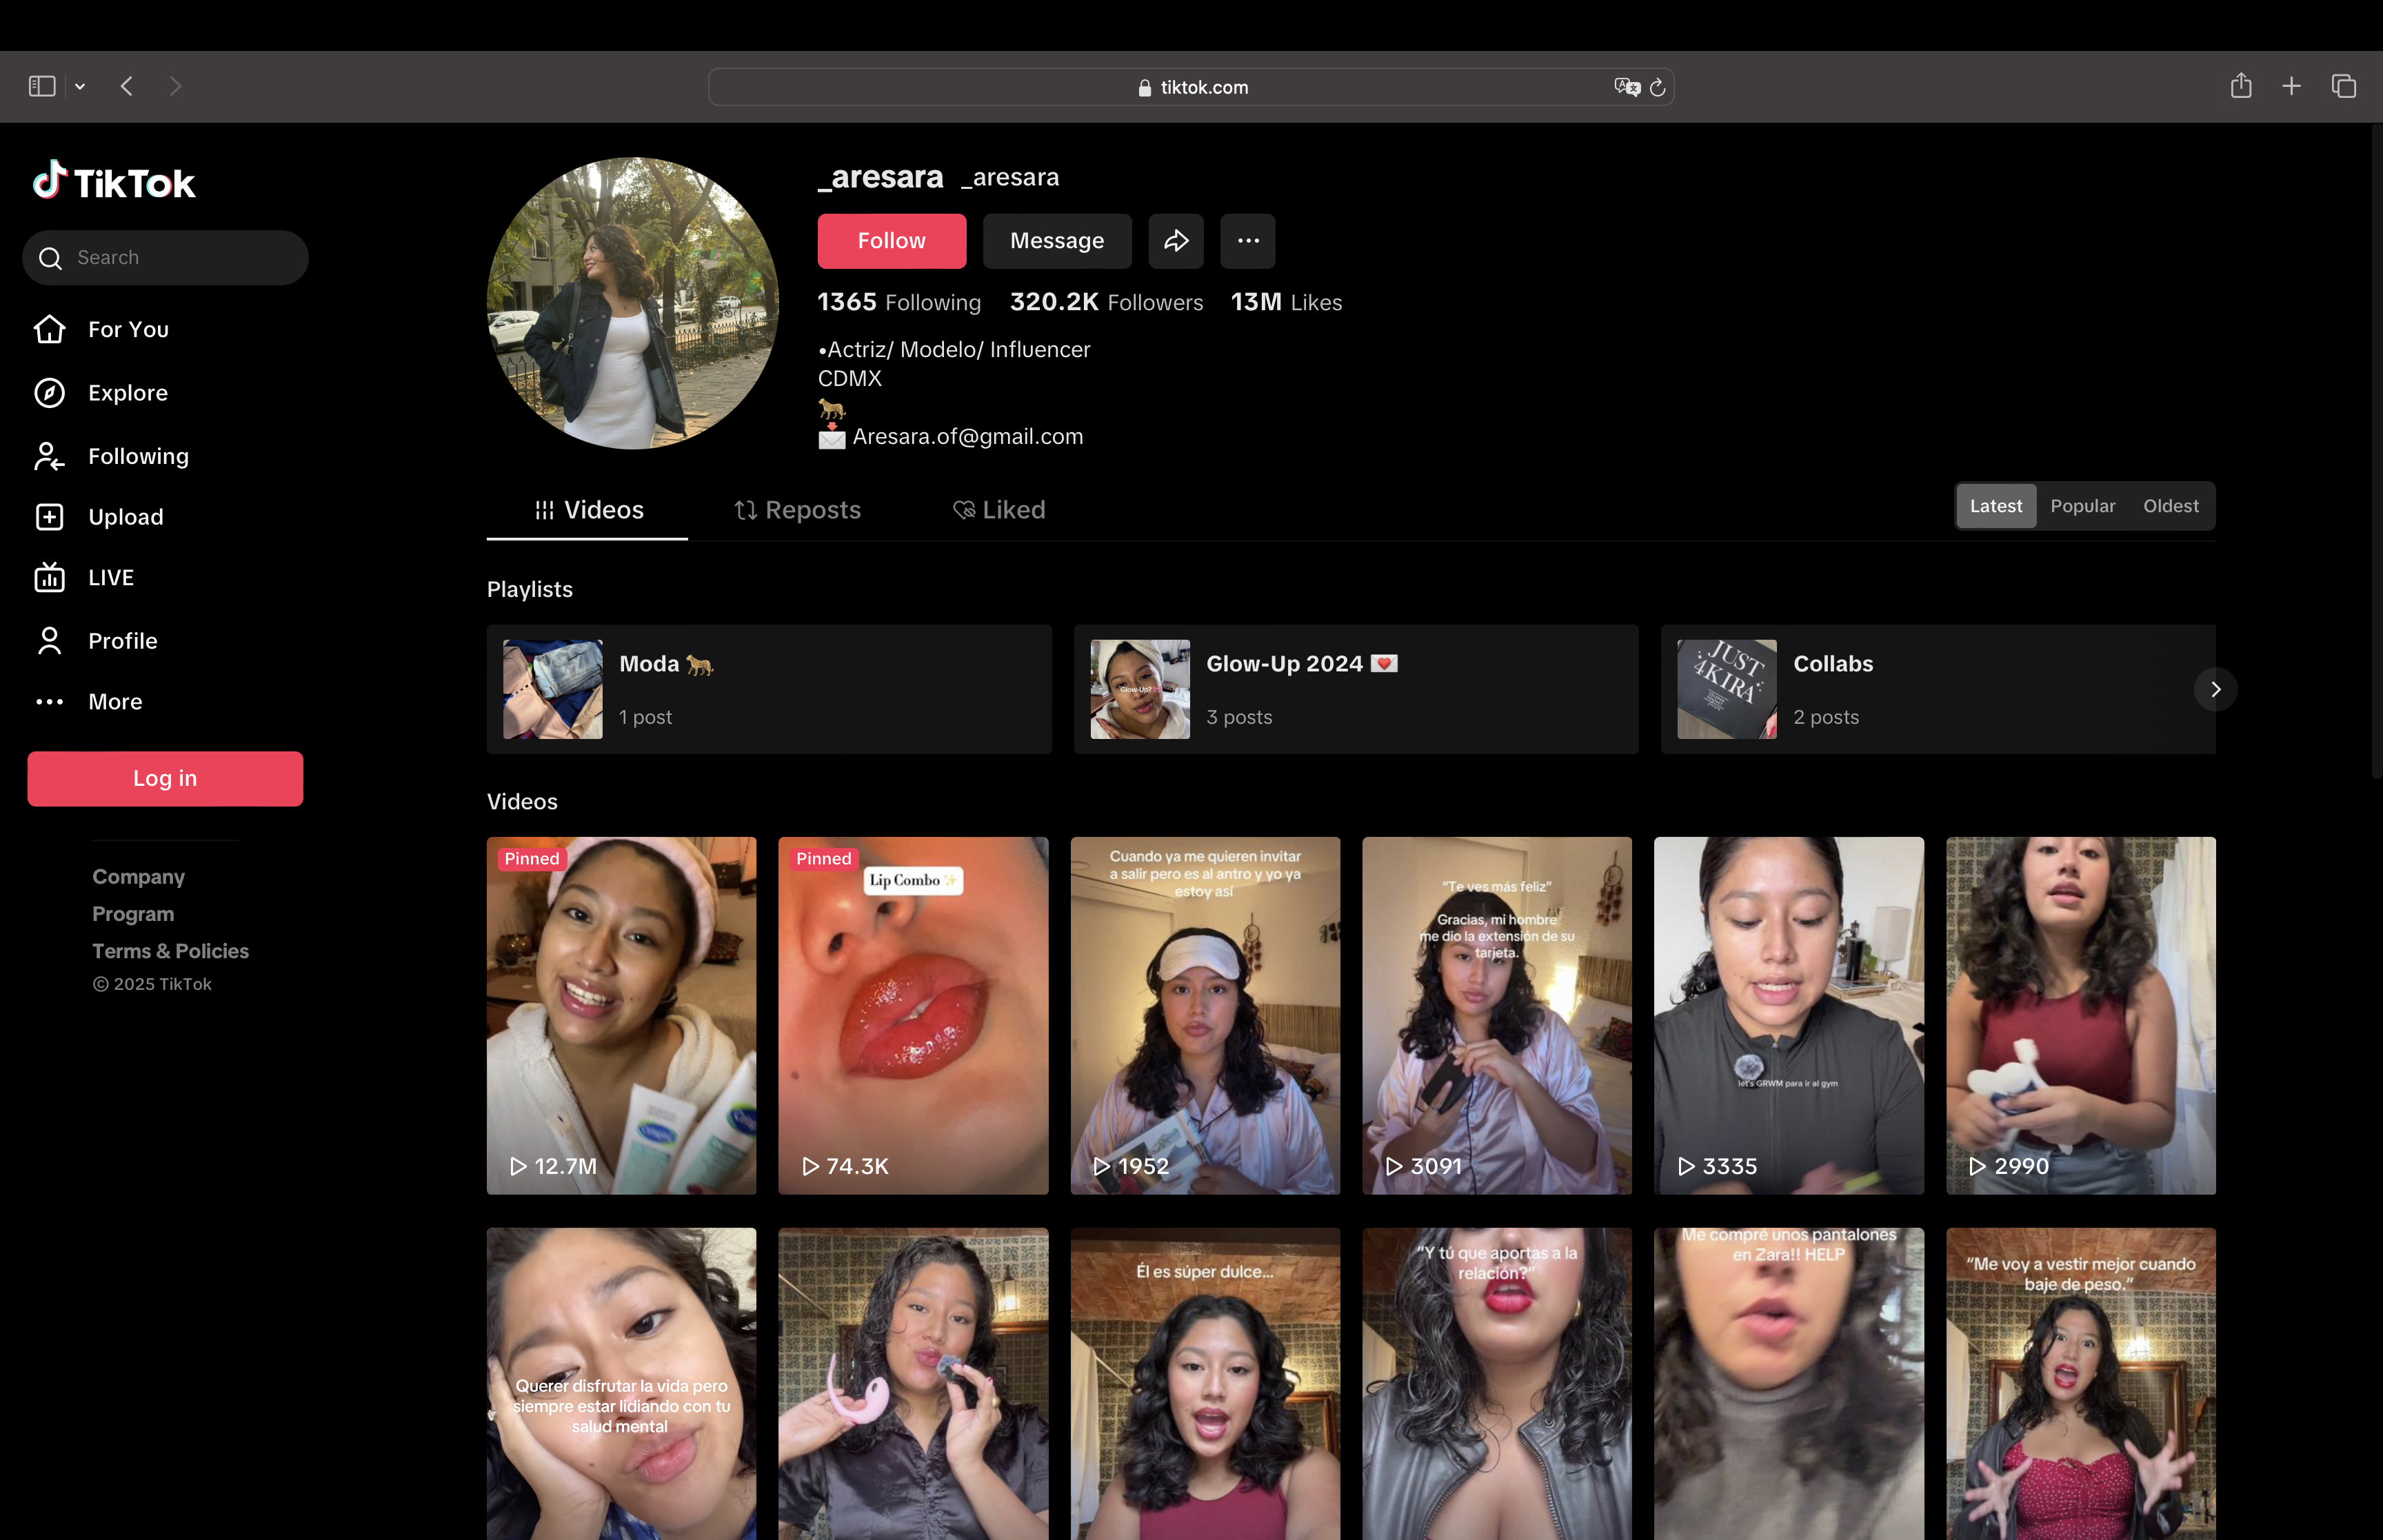Image resolution: width=2383 pixels, height=1540 pixels.
Task: Switch to the Liked tab
Action: 998,510
